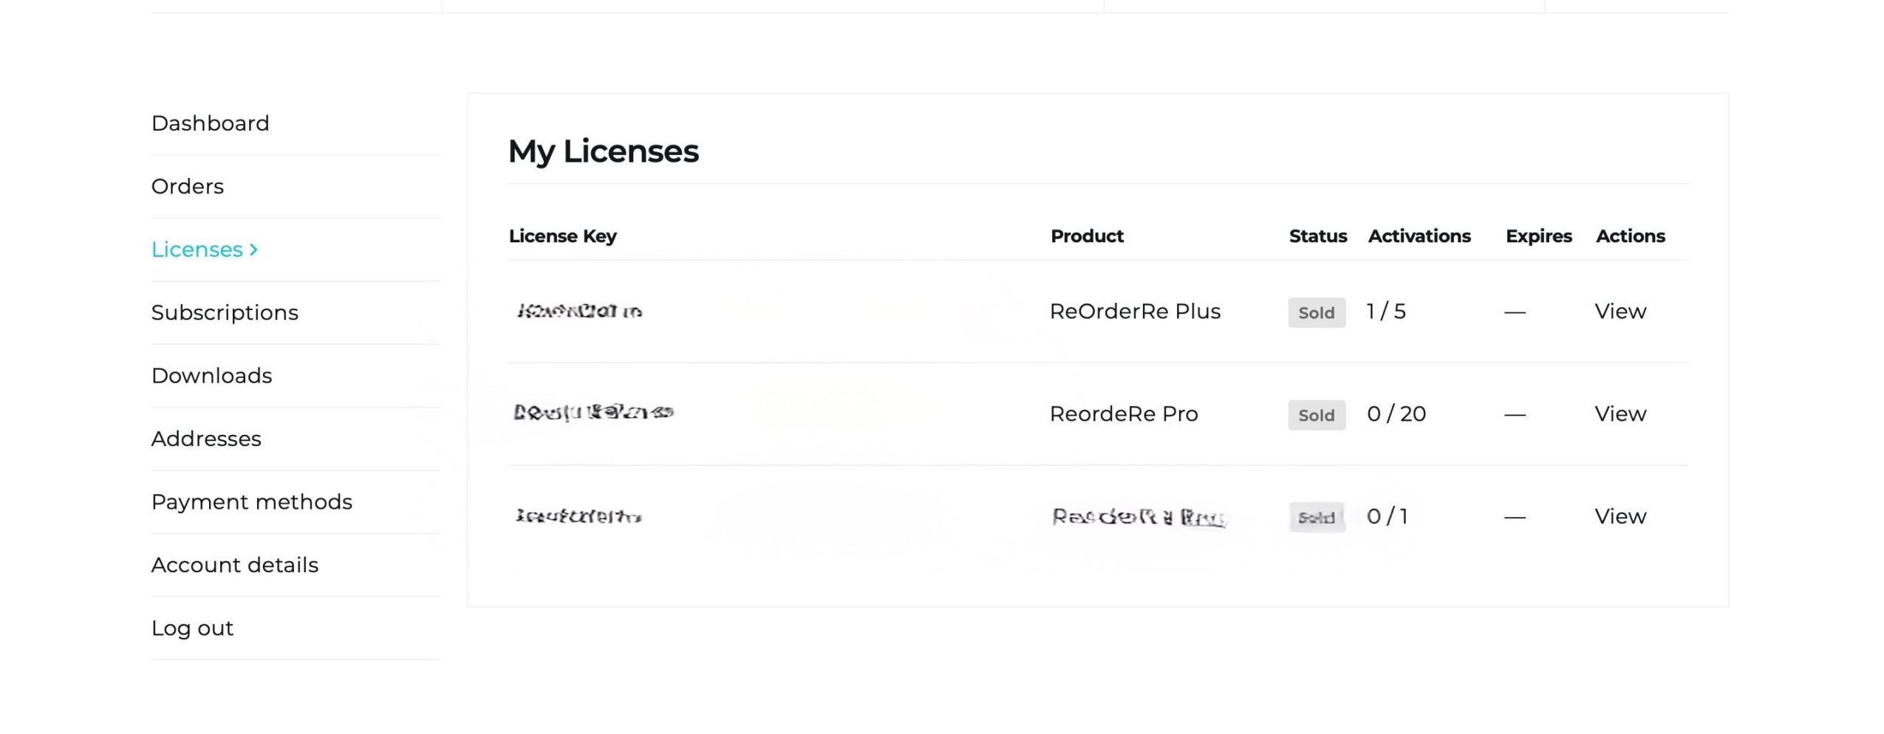Image resolution: width=1884 pixels, height=734 pixels.
Task: Open the Subscriptions section
Action: coord(225,312)
